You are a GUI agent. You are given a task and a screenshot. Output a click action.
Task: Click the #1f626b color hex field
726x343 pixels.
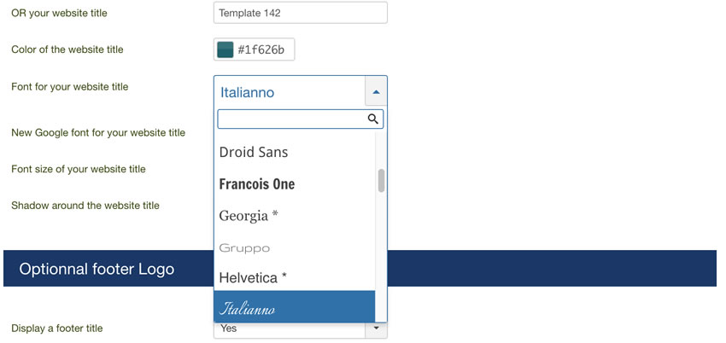coord(261,50)
